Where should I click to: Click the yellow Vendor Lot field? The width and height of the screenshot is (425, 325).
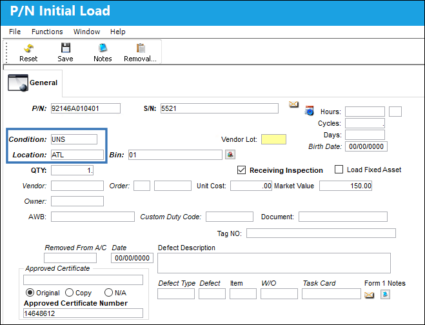[x=273, y=139]
